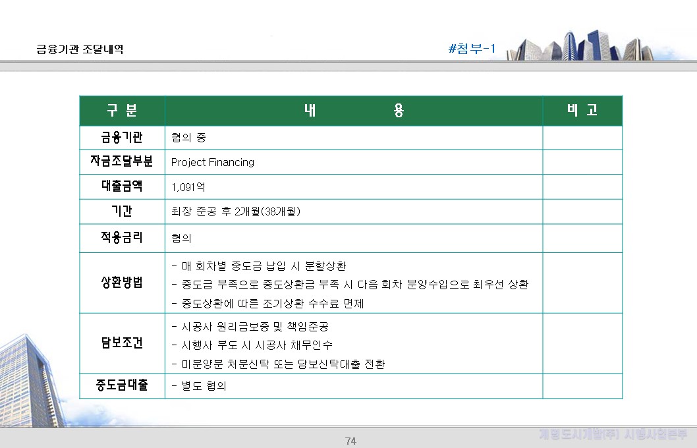Image resolution: width=697 pixels, height=448 pixels.
Task: Select the "Project Financing" cell
Action: pyautogui.click(x=213, y=161)
